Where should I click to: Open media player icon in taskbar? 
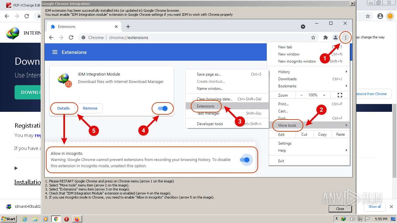(46, 219)
